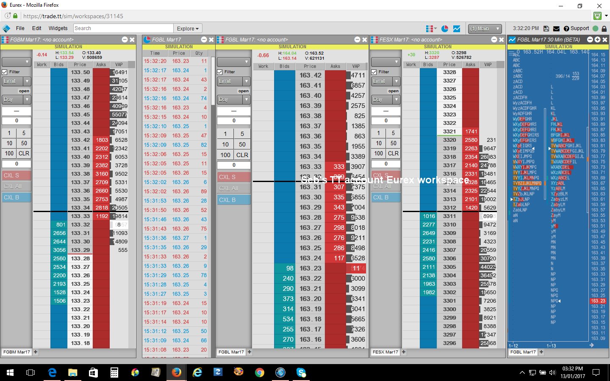This screenshot has height=381, width=610.
Task: Select the FESX Mar17 bottom tab
Action: (385, 352)
